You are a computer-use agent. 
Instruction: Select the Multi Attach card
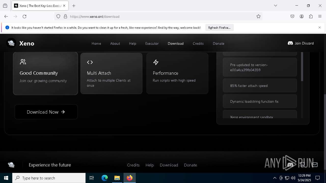111,73
